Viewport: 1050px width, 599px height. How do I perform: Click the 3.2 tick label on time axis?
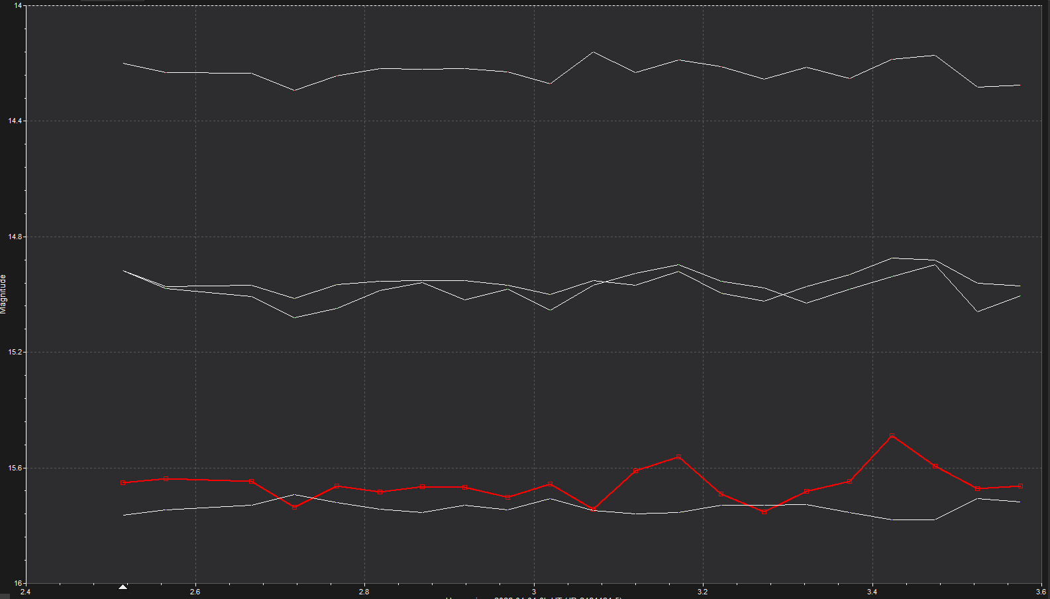tap(703, 592)
